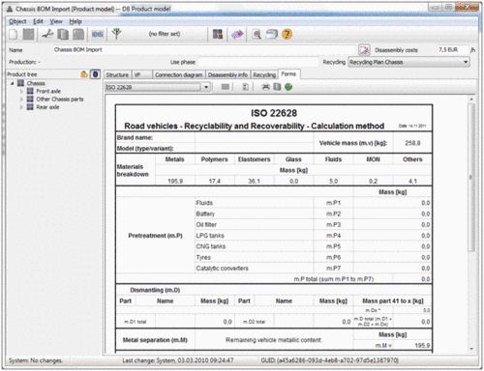This screenshot has width=484, height=371.
Task: Click the print icon in Forms toolbar
Action: pyautogui.click(x=265, y=87)
